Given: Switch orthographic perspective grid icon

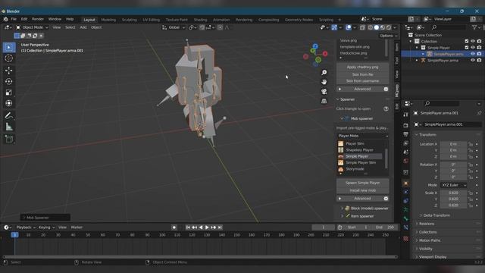Looking at the screenshot, I should coord(324,101).
